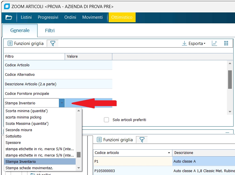Select scorta minima picking option
Screen dimensions: 235x175
click(x=40, y=117)
